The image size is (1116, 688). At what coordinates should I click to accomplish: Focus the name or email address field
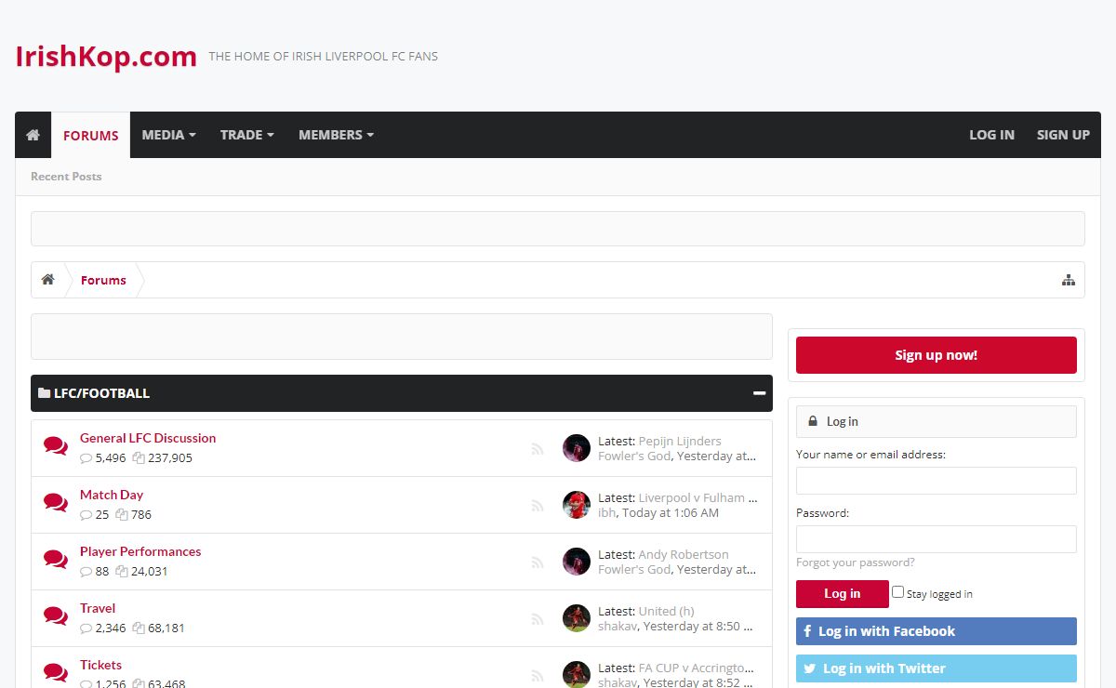(x=936, y=481)
